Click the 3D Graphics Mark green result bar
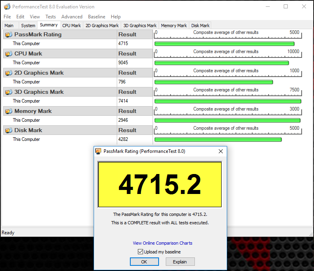Viewport: 314px width, 271px height. pyautogui.click(x=228, y=101)
